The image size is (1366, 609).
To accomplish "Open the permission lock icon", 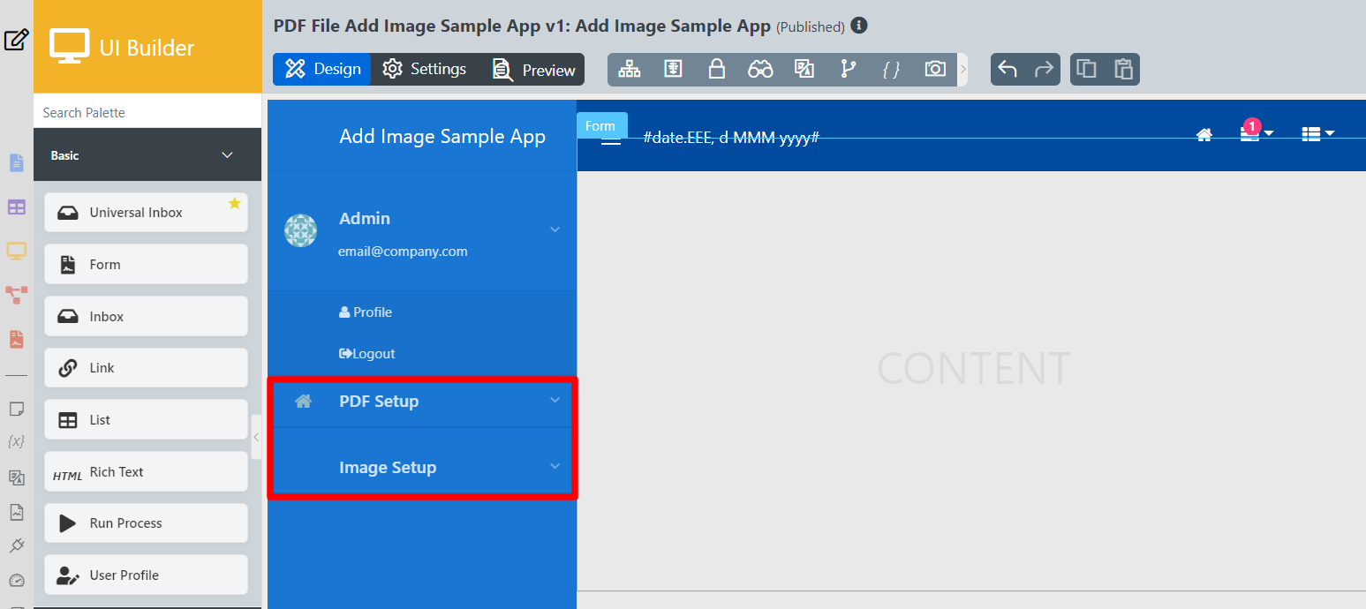I will click(717, 70).
